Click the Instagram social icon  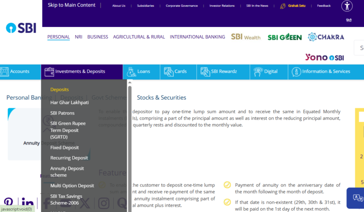coord(104,203)
